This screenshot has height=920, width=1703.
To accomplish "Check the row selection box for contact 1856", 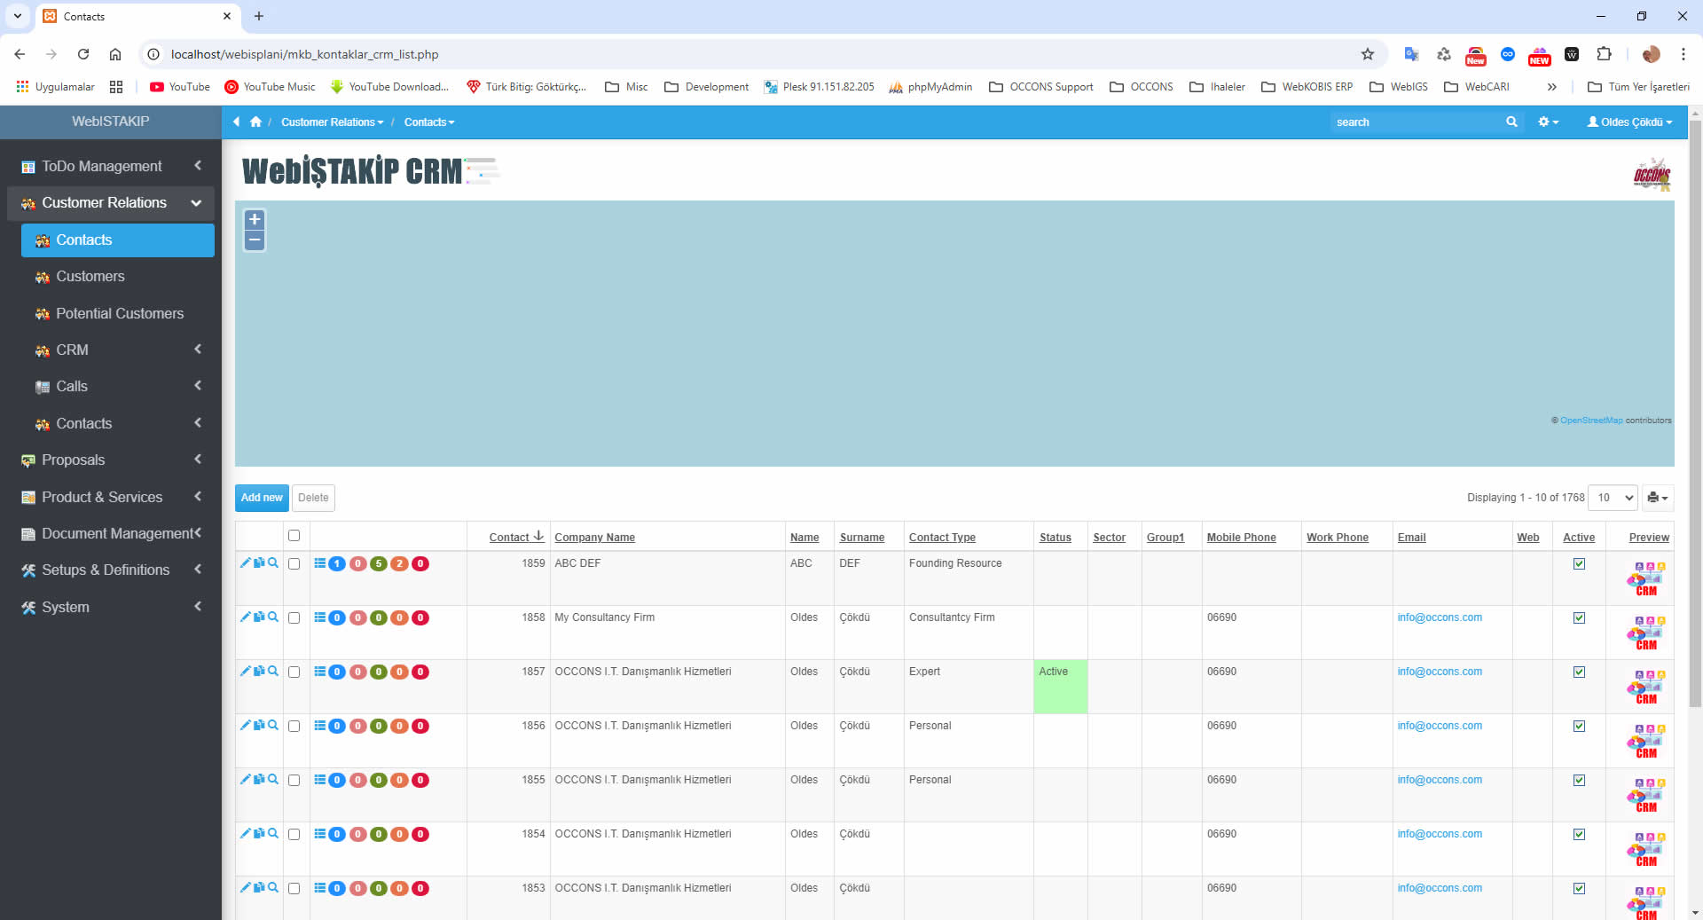I will [x=294, y=726].
